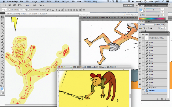Select the Gradient tool
The width and height of the screenshot is (172, 107).
2,51
